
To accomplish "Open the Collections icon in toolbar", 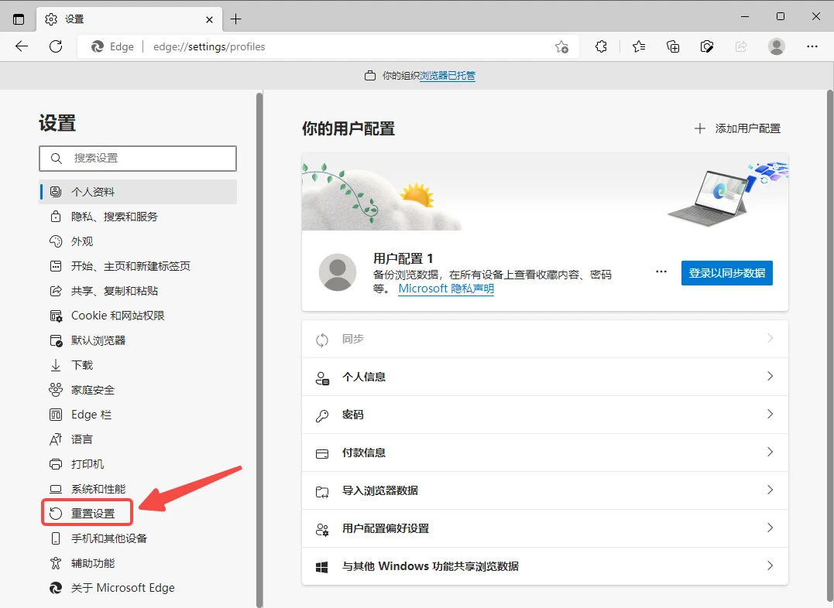I will click(x=673, y=46).
